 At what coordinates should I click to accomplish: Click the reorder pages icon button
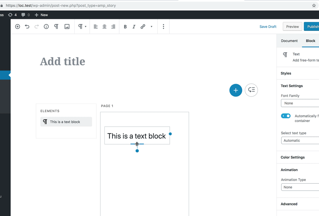click(251, 90)
